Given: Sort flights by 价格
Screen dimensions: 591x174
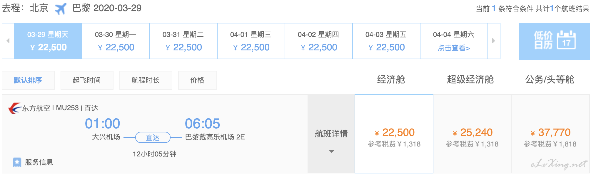Looking at the screenshot, I should click(197, 80).
